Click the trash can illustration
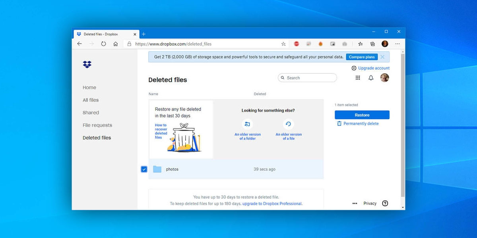477x238 pixels. (x=184, y=138)
